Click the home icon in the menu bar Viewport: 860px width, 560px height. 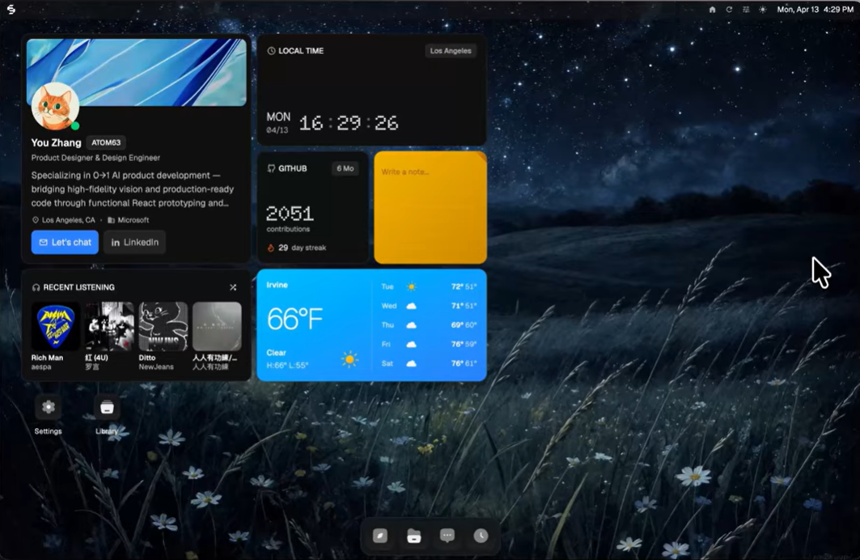712,9
